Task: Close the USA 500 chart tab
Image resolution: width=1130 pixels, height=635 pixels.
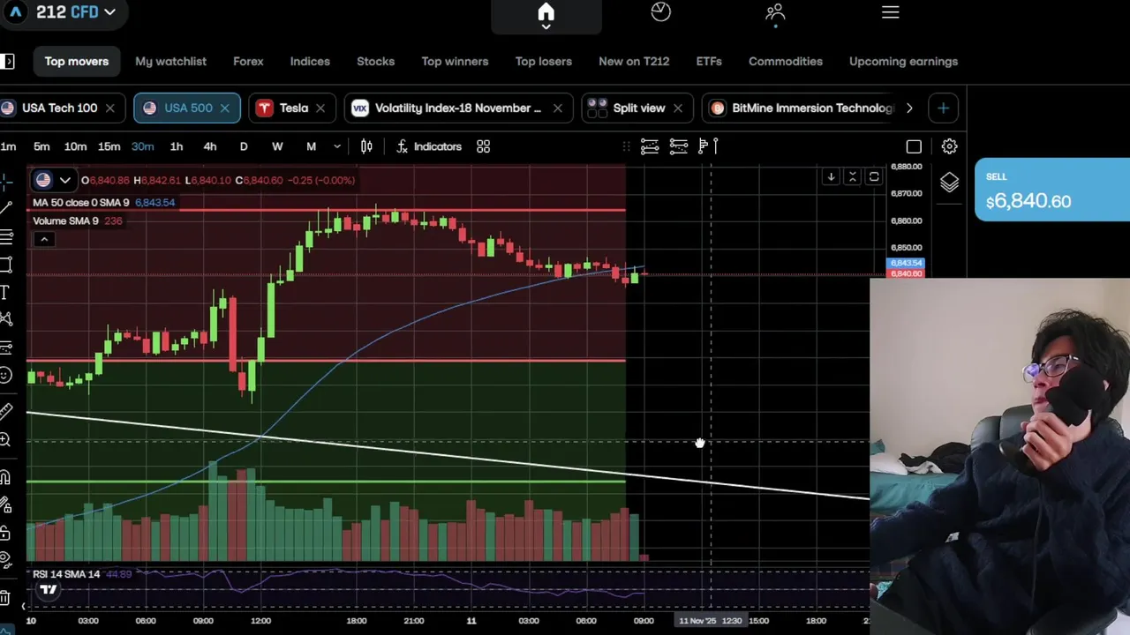Action: pyautogui.click(x=224, y=108)
